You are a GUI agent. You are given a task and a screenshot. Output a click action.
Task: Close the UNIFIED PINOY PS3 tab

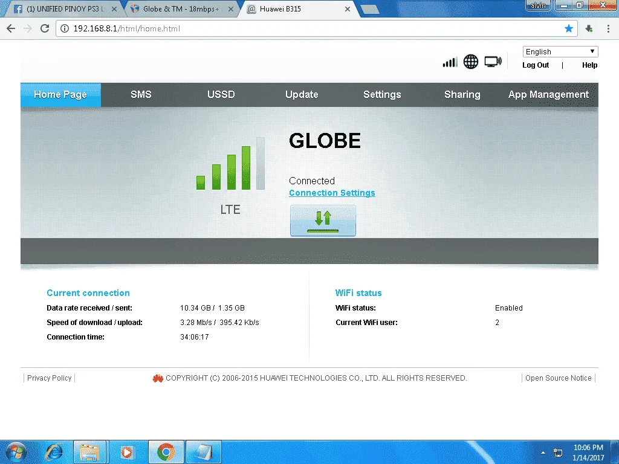tap(114, 8)
